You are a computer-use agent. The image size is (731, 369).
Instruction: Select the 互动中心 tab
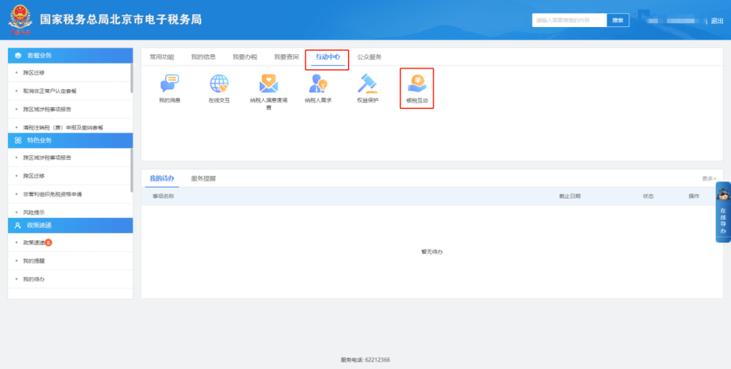point(328,57)
